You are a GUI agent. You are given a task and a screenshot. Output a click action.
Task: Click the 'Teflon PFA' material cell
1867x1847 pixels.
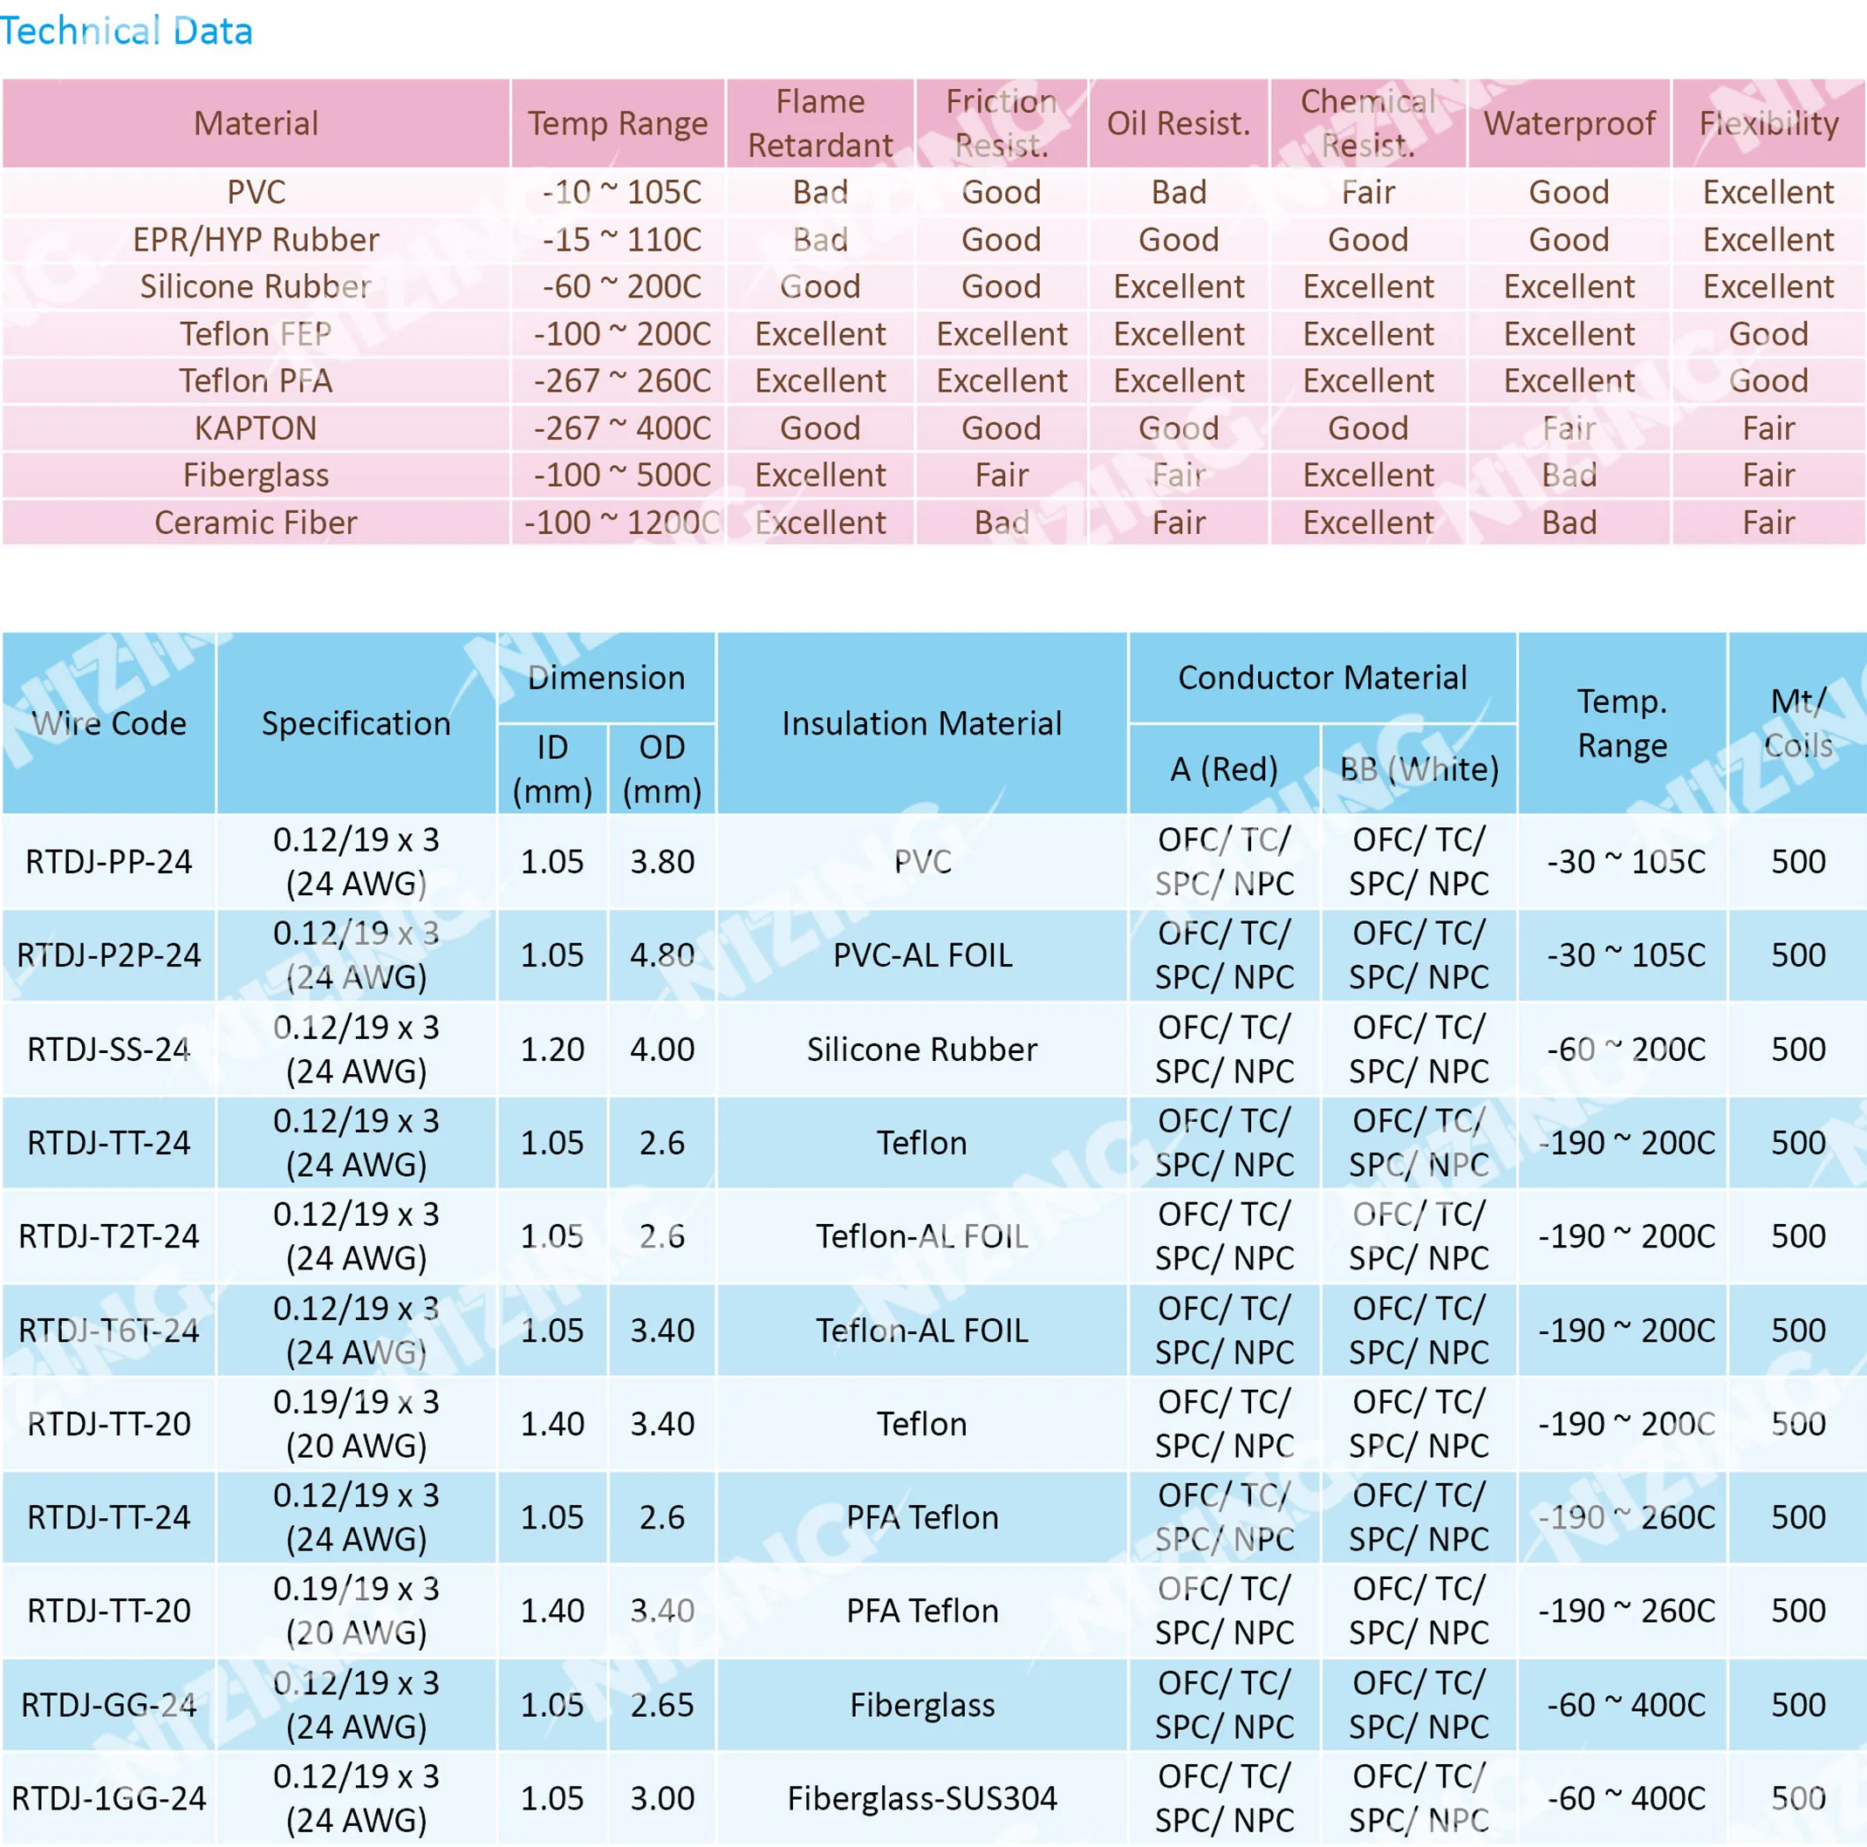tap(256, 380)
